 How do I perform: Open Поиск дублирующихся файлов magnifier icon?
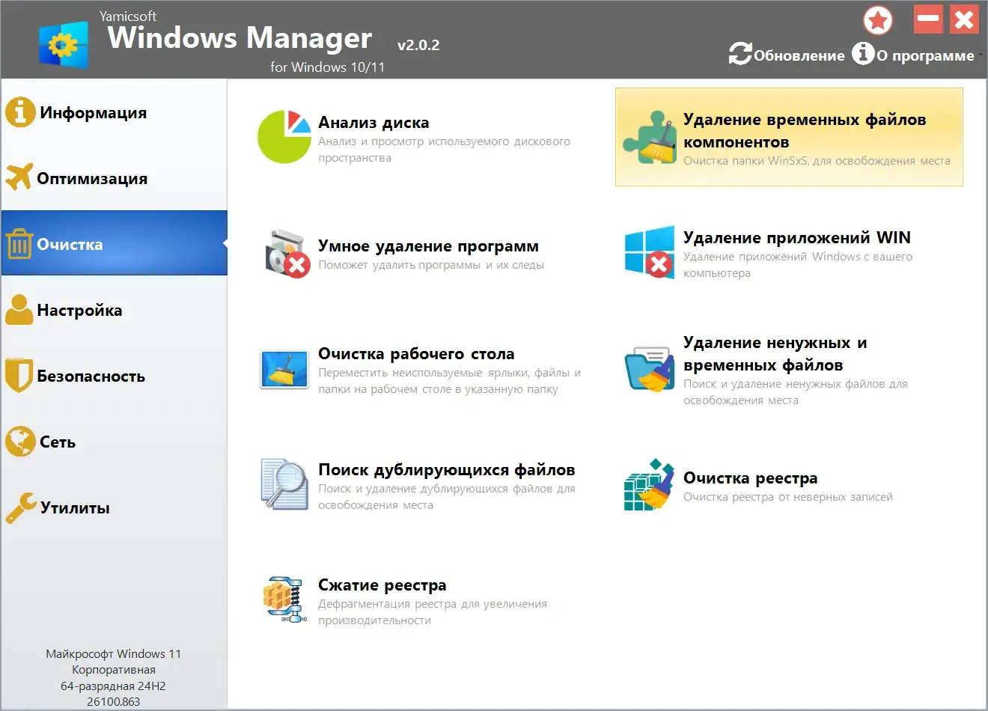click(x=284, y=484)
